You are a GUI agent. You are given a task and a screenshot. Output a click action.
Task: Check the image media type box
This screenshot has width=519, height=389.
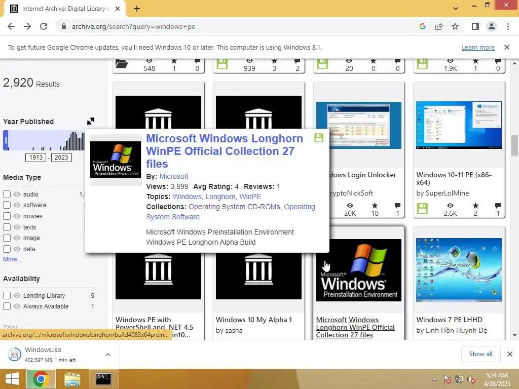pyautogui.click(x=7, y=238)
